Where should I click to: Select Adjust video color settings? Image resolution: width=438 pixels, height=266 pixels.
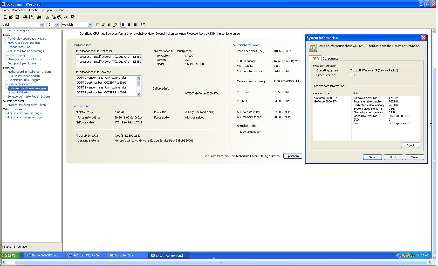click(x=24, y=113)
